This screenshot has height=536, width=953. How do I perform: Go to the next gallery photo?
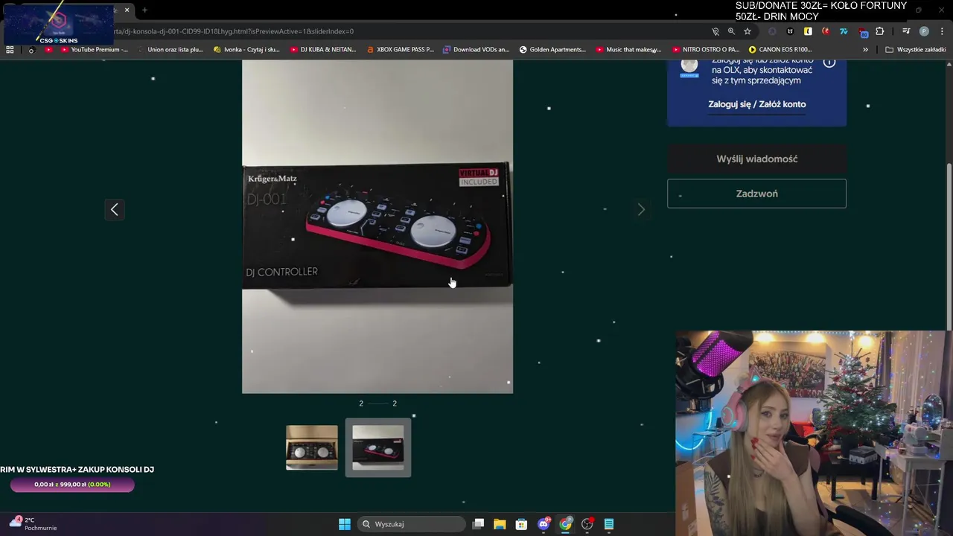641,210
